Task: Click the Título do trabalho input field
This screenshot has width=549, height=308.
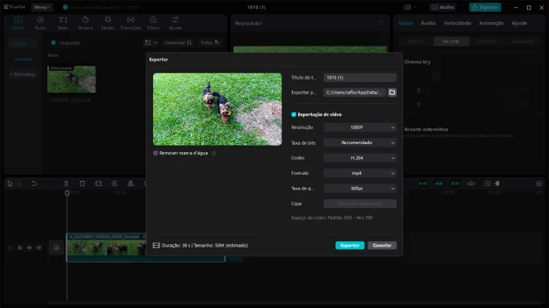Action: [x=360, y=78]
